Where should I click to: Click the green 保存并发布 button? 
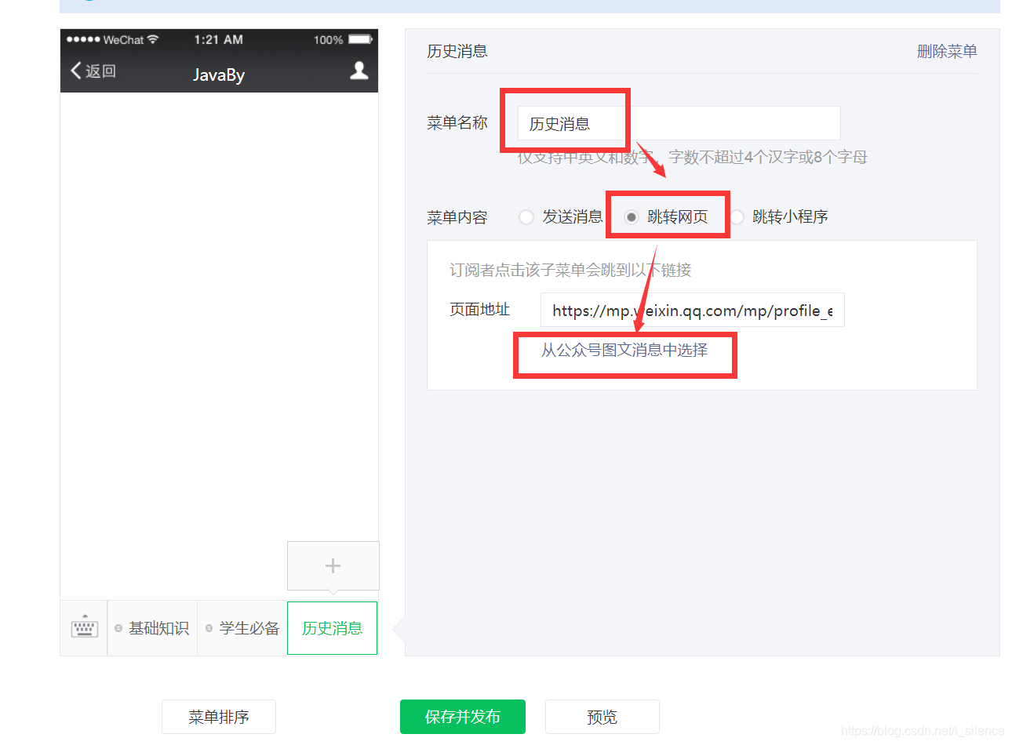tap(463, 717)
